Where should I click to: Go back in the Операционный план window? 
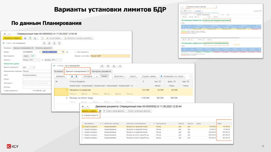(x=5, y=34)
